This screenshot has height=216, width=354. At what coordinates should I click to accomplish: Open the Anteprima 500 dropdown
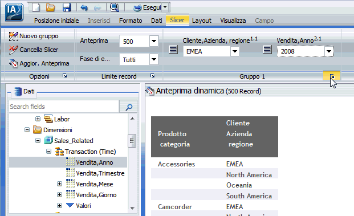coord(154,41)
